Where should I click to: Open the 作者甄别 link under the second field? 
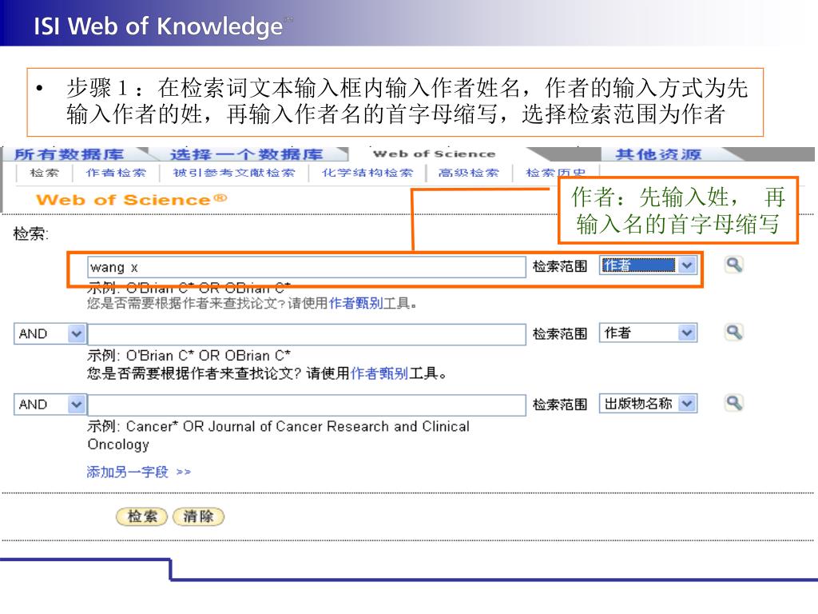(x=379, y=373)
